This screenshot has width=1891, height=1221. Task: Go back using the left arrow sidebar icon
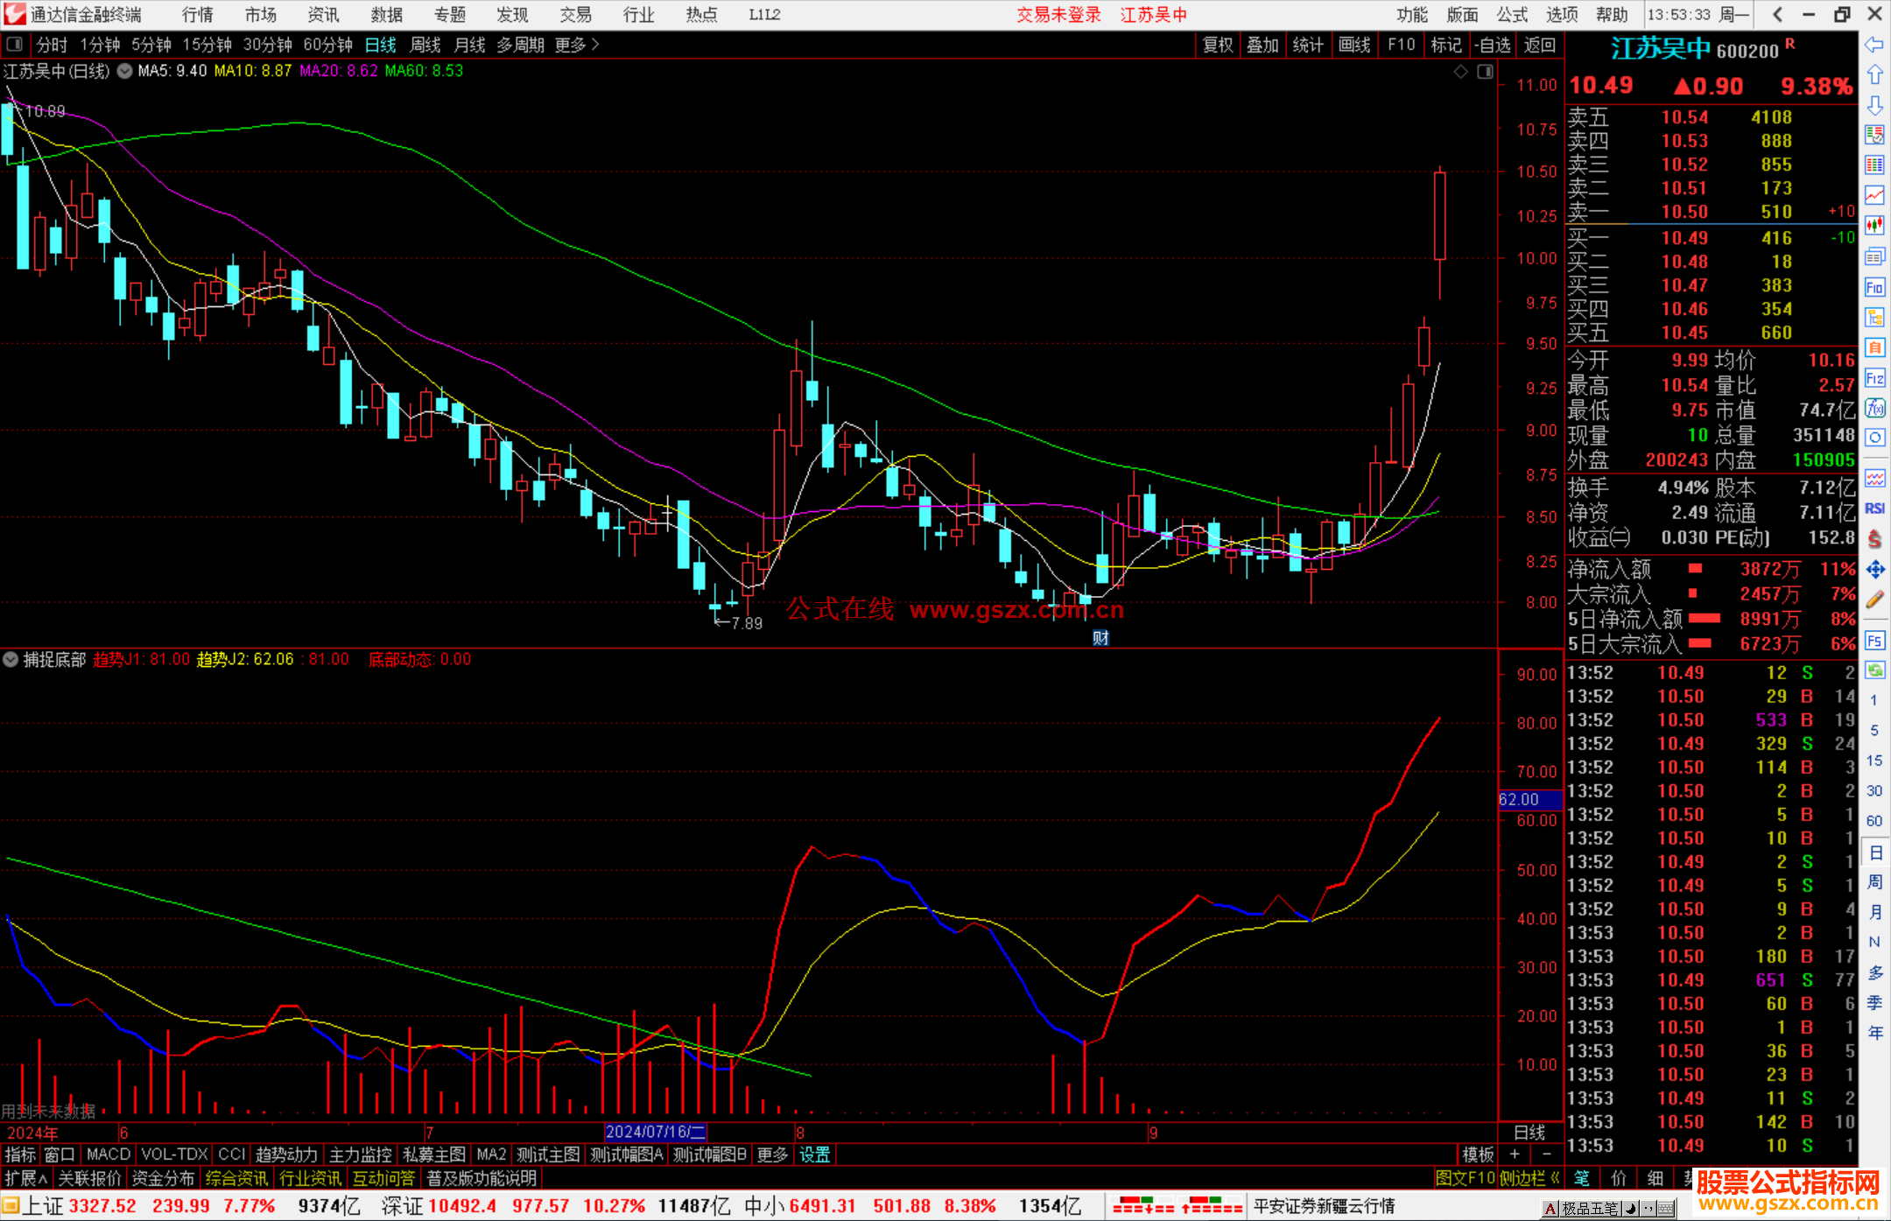1874,45
